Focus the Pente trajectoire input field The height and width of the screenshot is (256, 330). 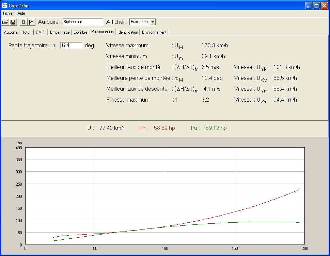(71, 45)
